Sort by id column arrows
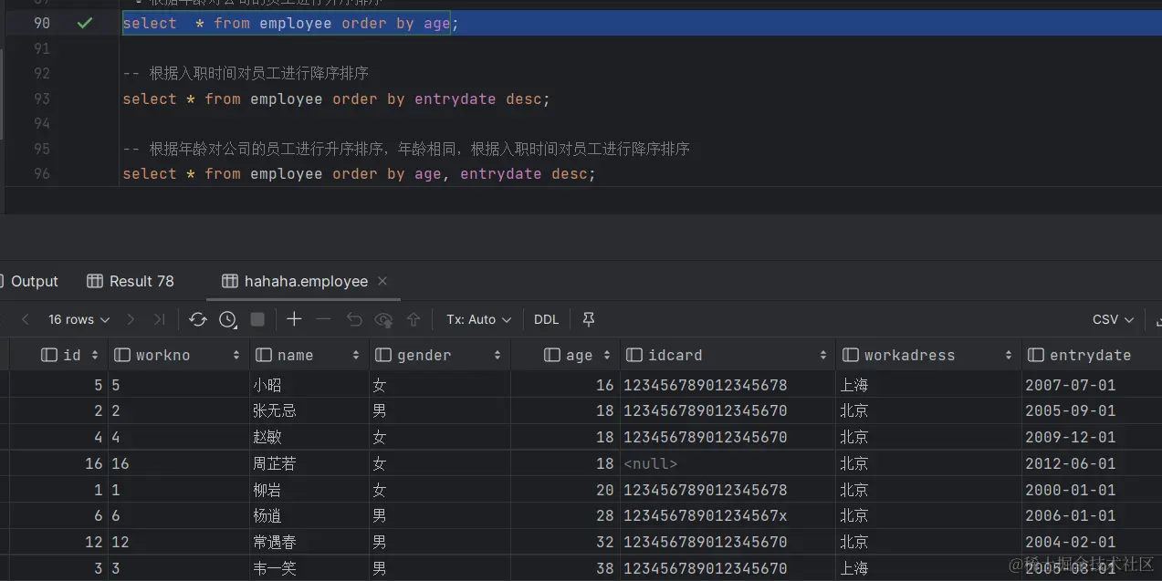This screenshot has height=581, width=1162. (94, 355)
